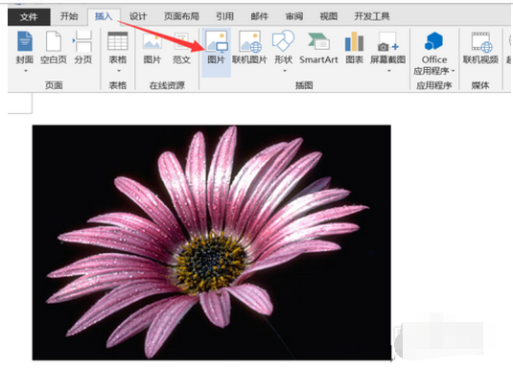Screen dimensions: 513x369
Task: Insert a SmartArt graphic
Action: point(318,48)
